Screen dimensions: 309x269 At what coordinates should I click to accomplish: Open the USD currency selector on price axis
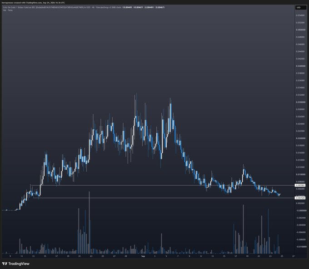(x=300, y=7)
